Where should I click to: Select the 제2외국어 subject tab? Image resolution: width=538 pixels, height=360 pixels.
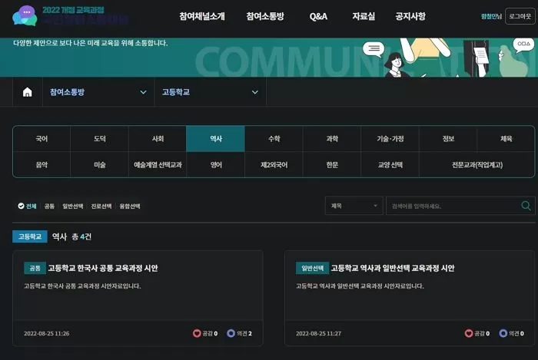click(274, 165)
